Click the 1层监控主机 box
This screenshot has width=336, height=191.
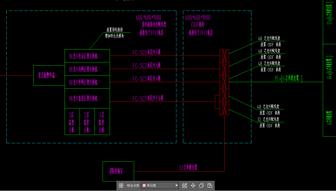pyautogui.click(x=72, y=122)
